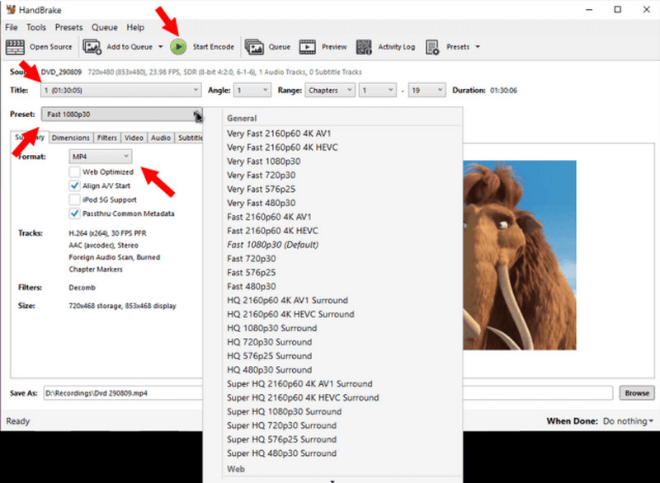Disable Align A/V Start
The height and width of the screenshot is (483, 660).
(75, 185)
